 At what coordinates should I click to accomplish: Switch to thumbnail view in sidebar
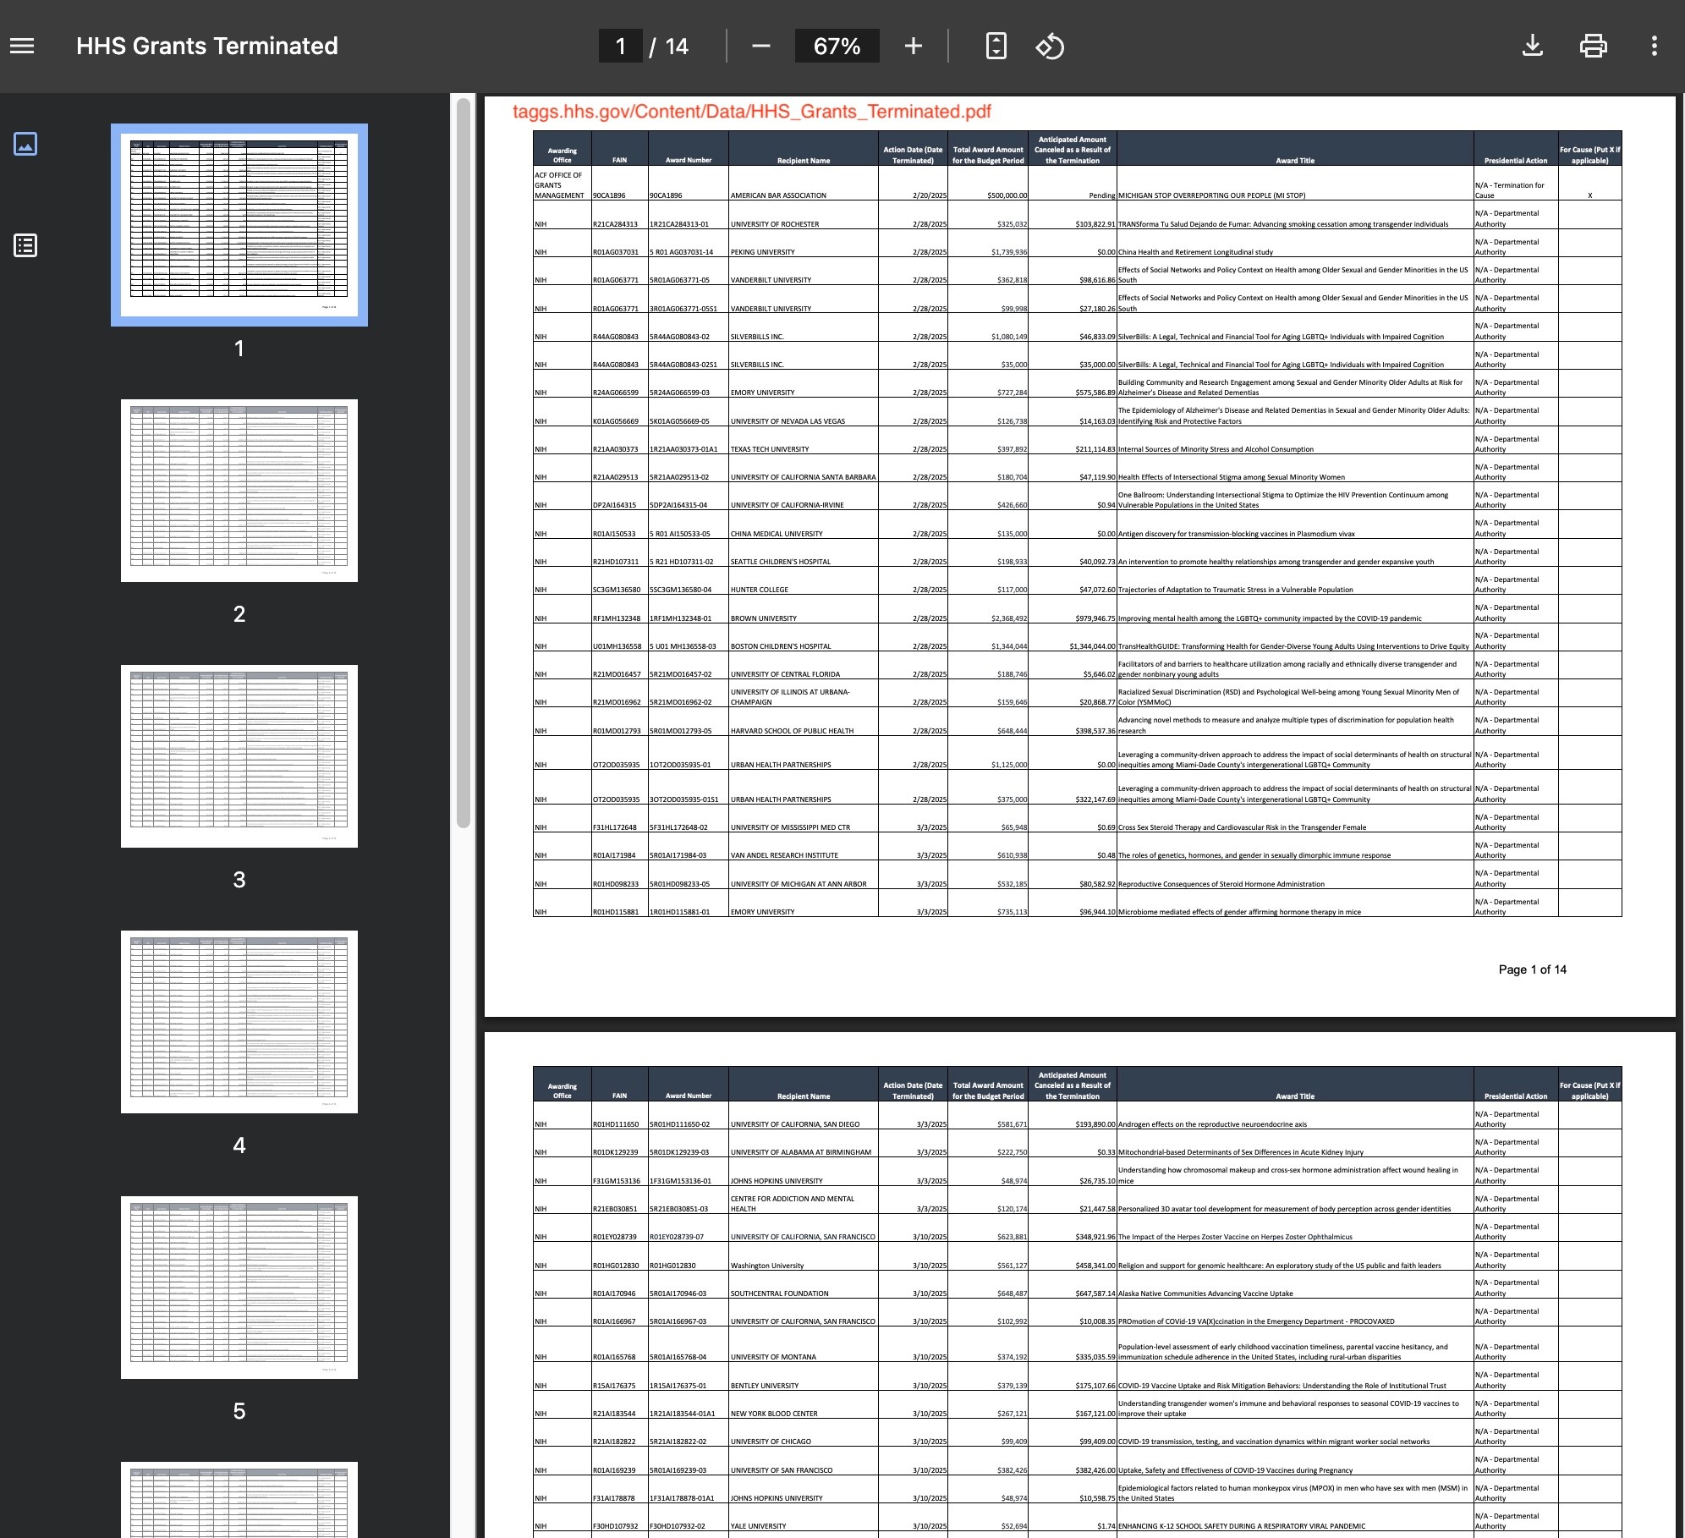[x=25, y=144]
